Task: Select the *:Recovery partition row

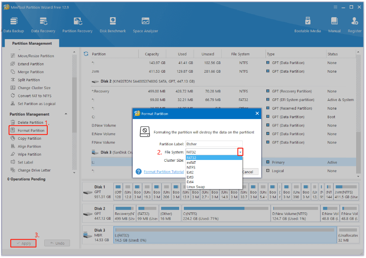Action: (223, 91)
